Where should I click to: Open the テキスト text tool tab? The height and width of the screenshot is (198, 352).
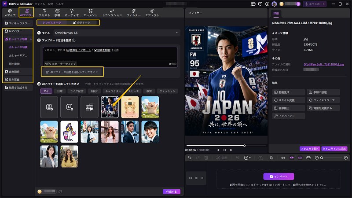click(44, 13)
